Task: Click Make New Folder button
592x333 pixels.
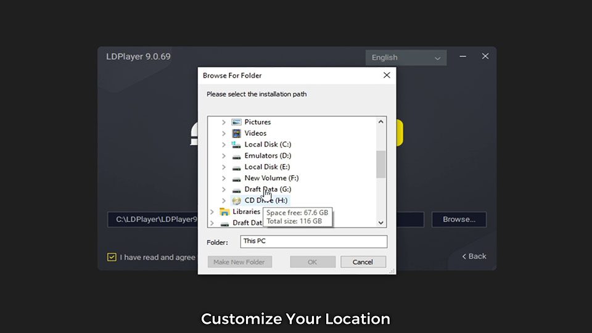Action: point(240,262)
